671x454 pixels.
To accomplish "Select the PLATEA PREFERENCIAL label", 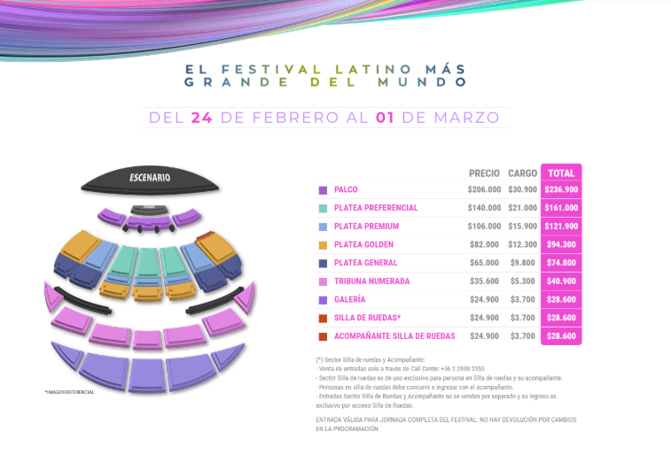I will (376, 208).
